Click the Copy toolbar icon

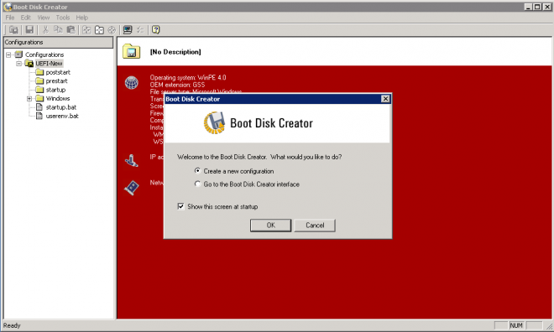(58, 30)
